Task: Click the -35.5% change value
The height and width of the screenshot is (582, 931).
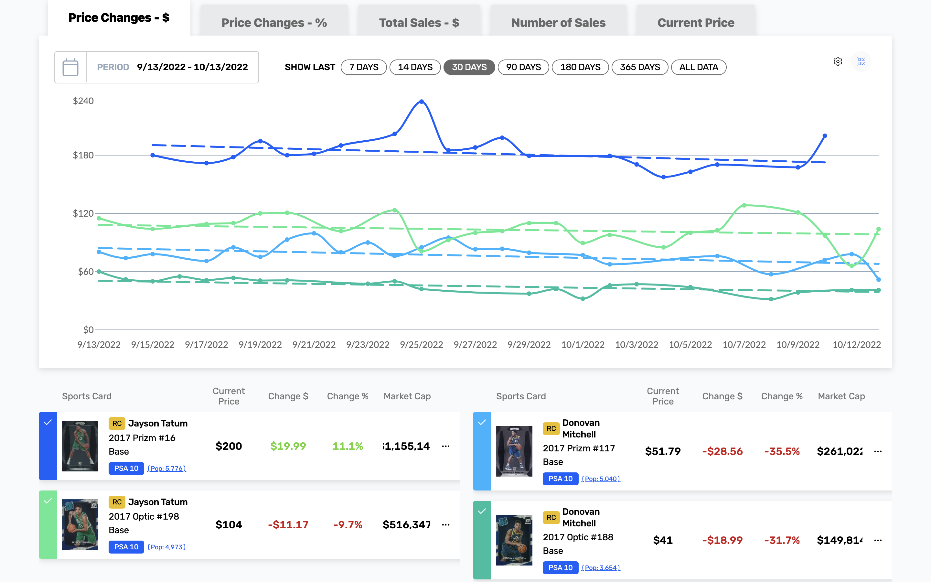Action: (781, 451)
